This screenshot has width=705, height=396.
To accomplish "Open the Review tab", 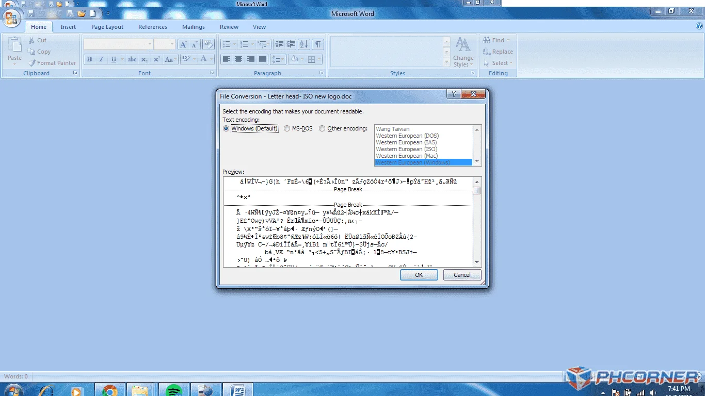I will point(229,27).
